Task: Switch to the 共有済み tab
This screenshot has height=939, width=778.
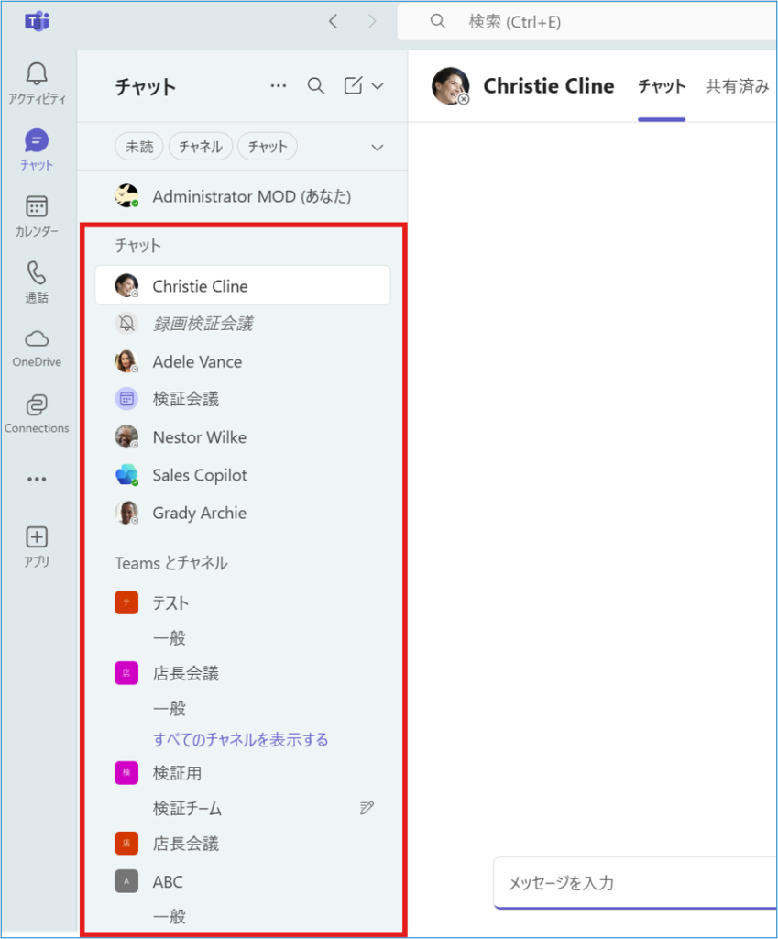Action: point(738,86)
